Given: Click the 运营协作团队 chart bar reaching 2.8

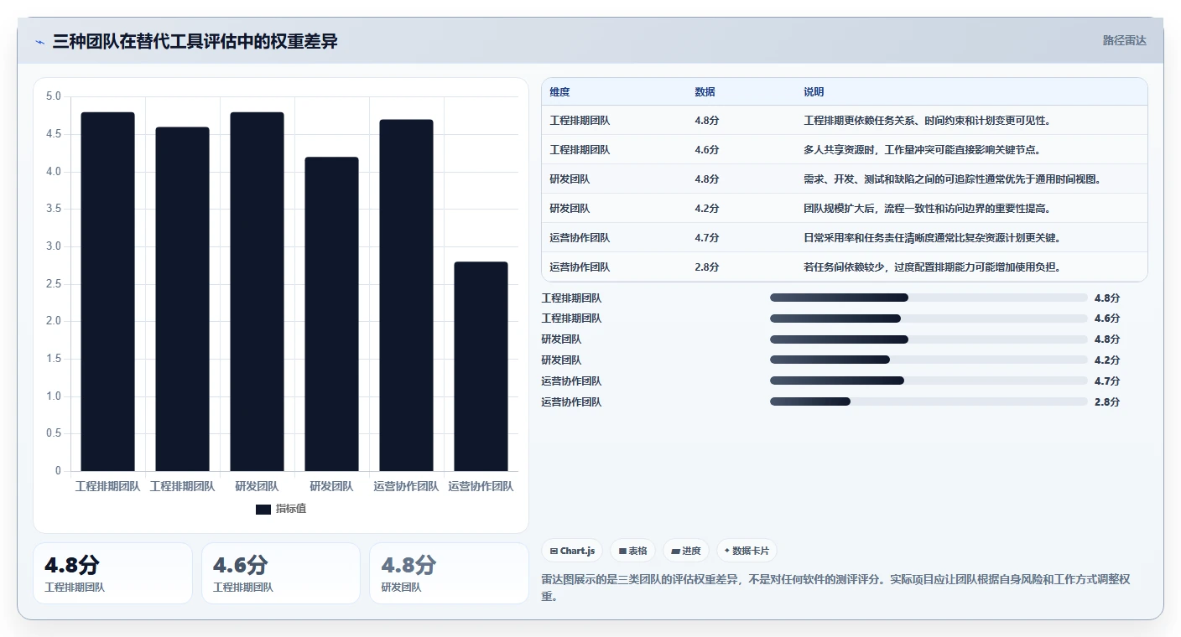Looking at the screenshot, I should click(481, 366).
